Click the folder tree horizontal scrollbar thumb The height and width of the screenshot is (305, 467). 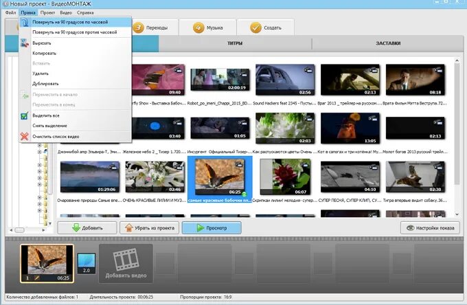coord(20,230)
